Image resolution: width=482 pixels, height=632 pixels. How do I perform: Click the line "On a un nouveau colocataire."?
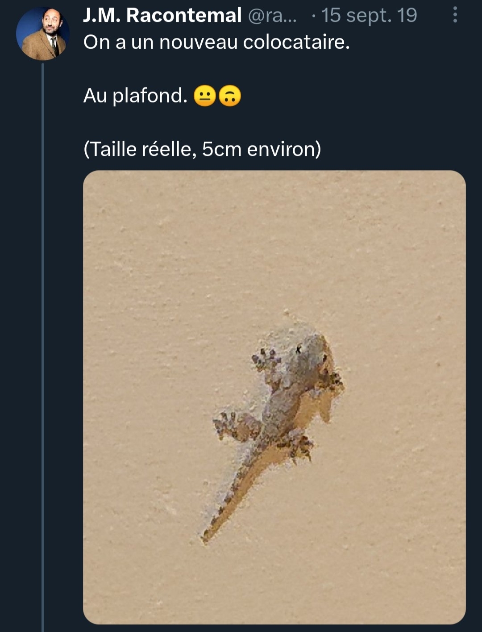point(216,42)
